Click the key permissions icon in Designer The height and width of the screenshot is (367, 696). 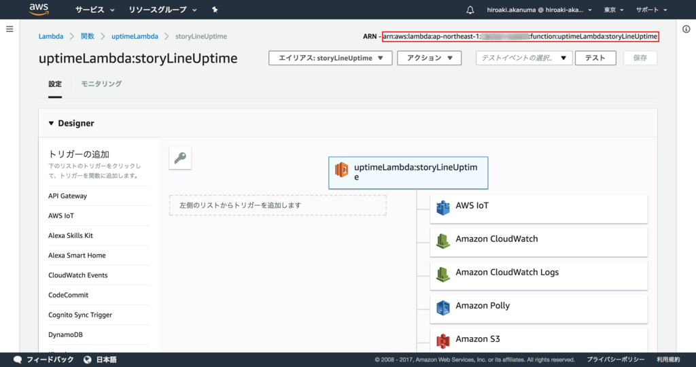click(180, 158)
